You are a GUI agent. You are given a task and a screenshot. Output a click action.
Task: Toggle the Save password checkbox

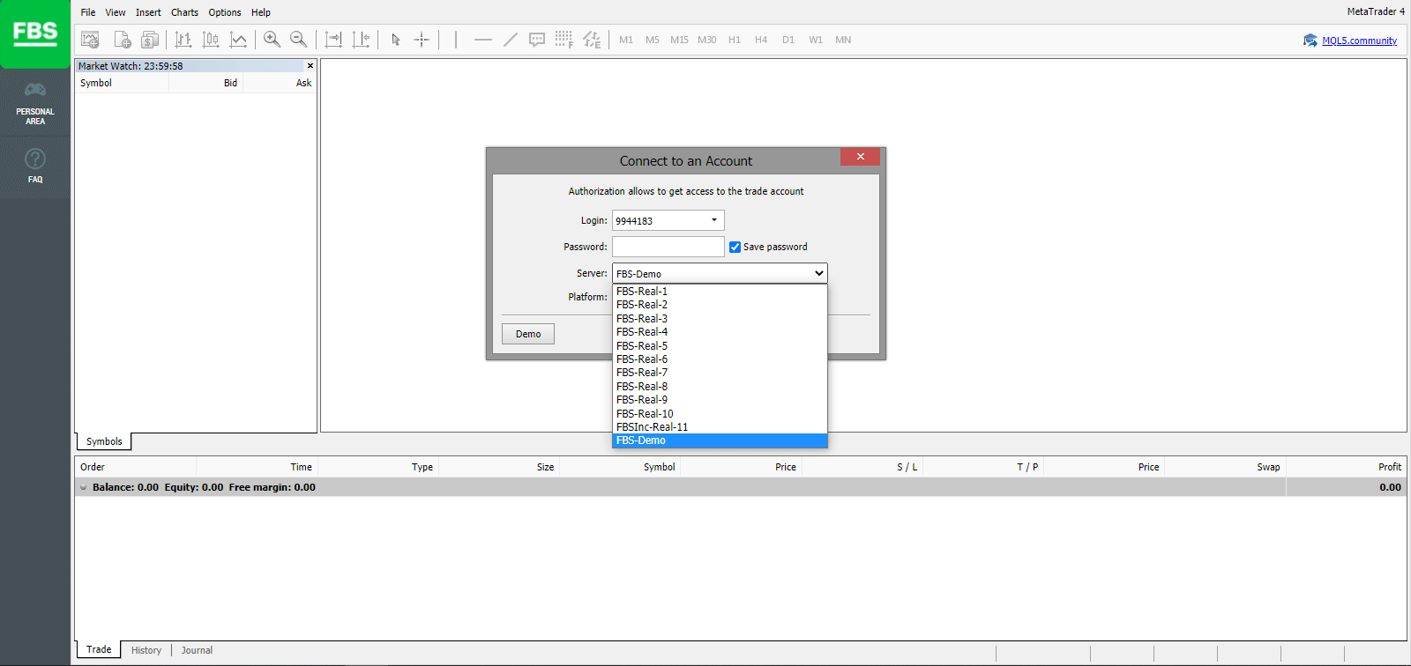[x=735, y=247]
